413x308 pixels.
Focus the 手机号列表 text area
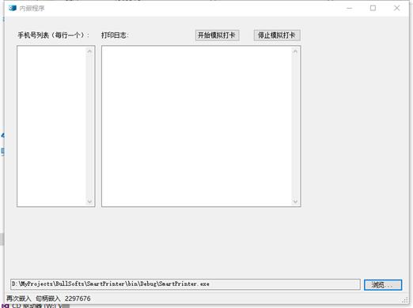tap(51, 126)
